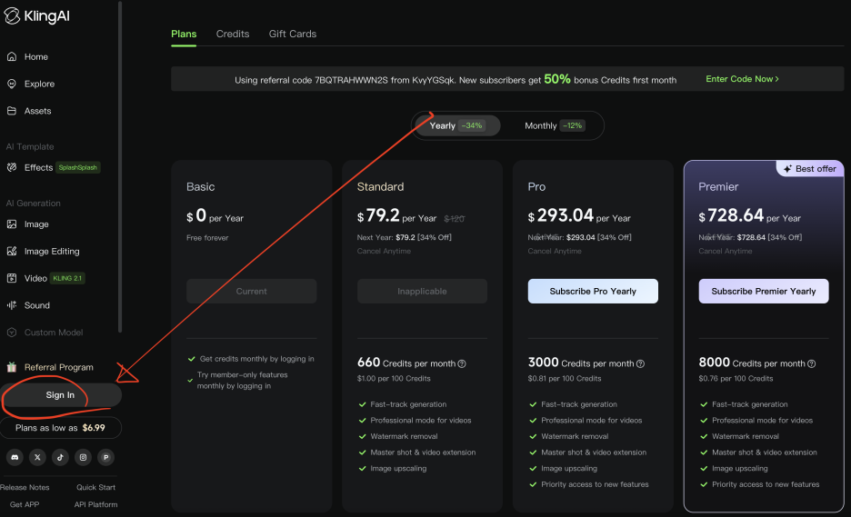The width and height of the screenshot is (851, 517).
Task: Click the $293.04 per Year price
Action: point(579,216)
